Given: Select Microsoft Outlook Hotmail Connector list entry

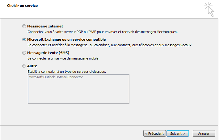Looking at the screenshot, I should pyautogui.click(x=56, y=77).
